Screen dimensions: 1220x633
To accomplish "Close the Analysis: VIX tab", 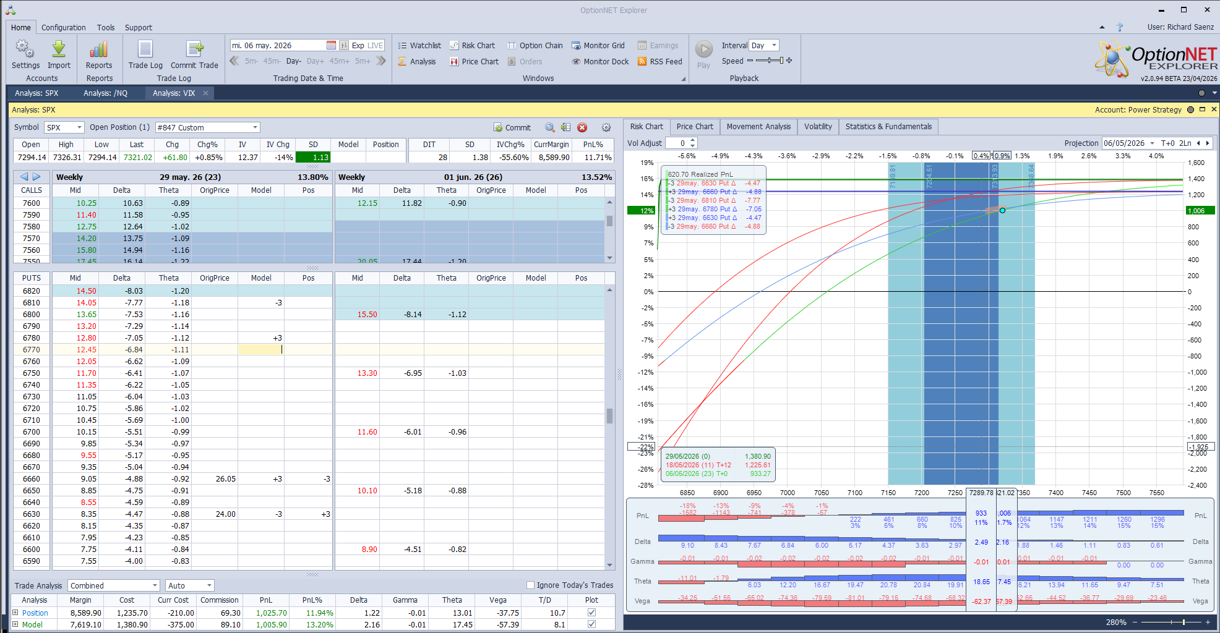I will 205,93.
